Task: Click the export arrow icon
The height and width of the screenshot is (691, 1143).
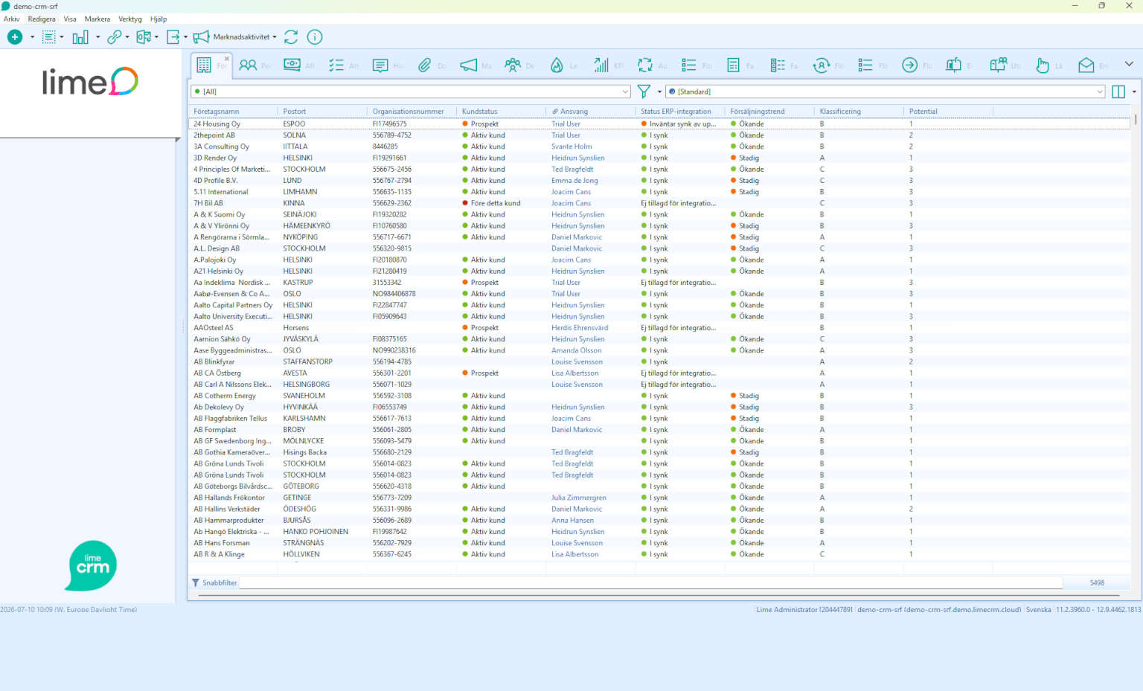Action: pyautogui.click(x=173, y=36)
